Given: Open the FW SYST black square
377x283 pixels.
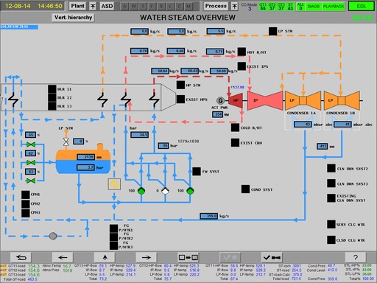Looking at the screenshot, I should click(197, 172).
